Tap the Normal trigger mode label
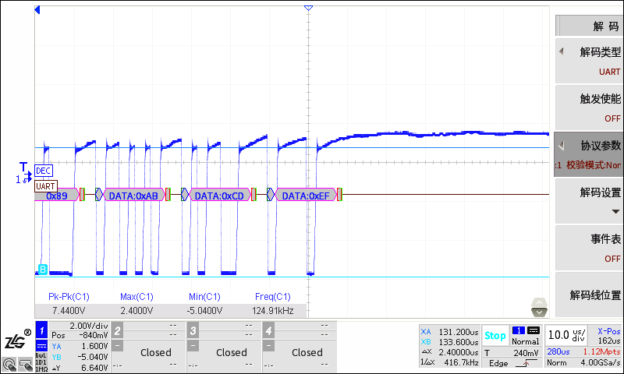 pos(525,341)
